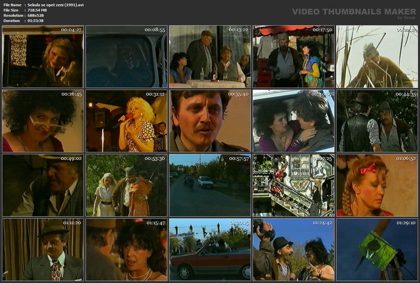
Task: Select the thumbnail at 00:35:40
Action: (210, 121)
